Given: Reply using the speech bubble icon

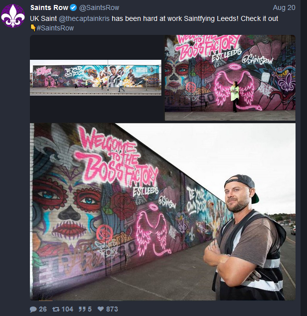Looking at the screenshot, I should (33, 309).
